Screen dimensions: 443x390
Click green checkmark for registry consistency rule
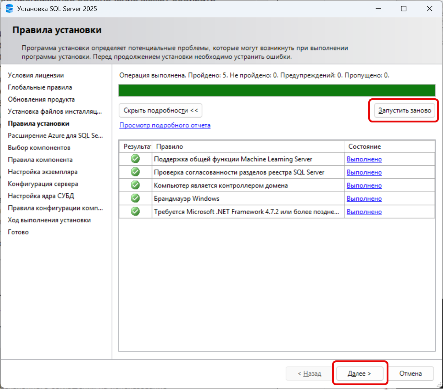pyautogui.click(x=135, y=172)
